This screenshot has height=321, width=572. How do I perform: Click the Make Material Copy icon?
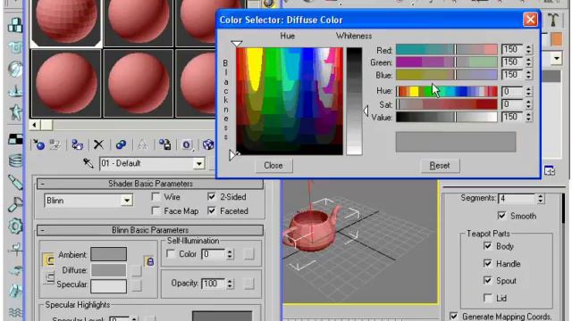click(x=121, y=144)
